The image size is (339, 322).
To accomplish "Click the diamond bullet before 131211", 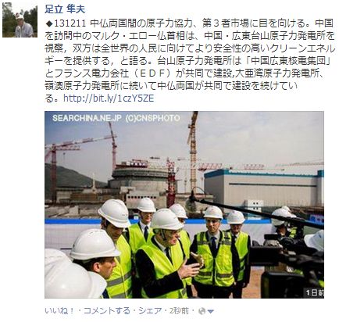I will point(49,23).
